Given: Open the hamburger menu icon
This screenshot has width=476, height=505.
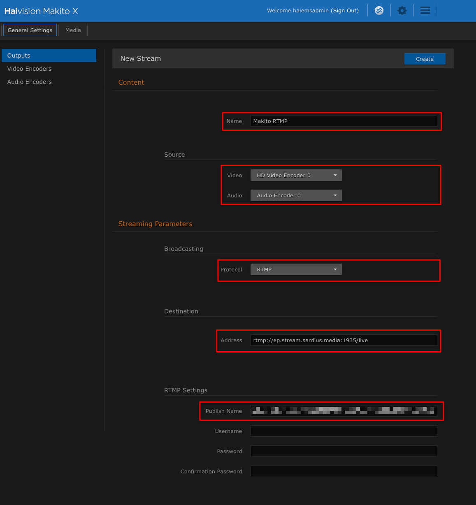Looking at the screenshot, I should 425,11.
